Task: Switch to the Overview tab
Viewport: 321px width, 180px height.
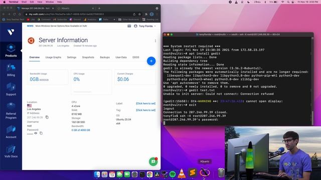Action: [35, 57]
